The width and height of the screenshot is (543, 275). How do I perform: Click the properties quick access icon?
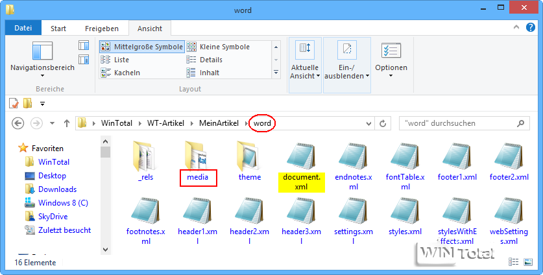14,103
